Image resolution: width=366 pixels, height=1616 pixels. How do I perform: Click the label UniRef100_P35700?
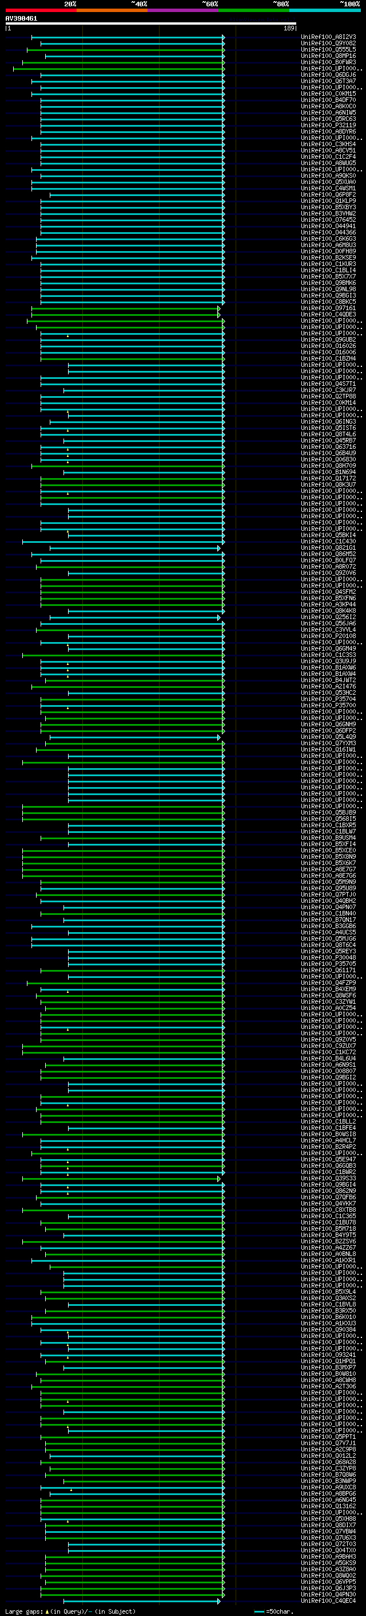328,706
